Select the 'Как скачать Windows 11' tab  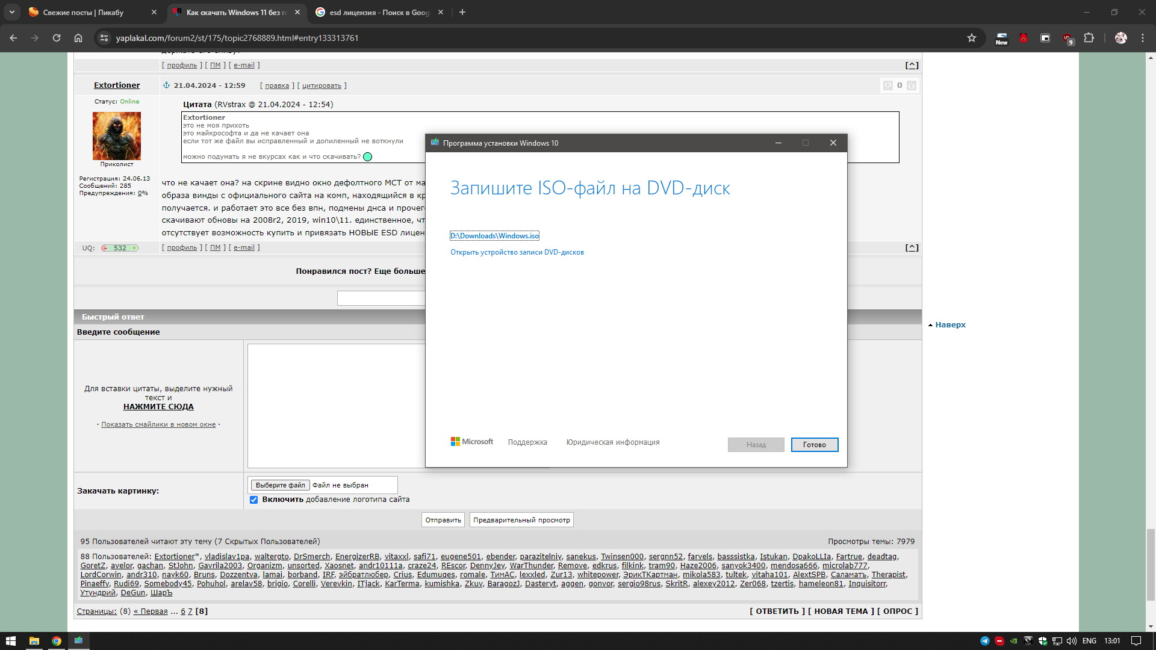[236, 12]
